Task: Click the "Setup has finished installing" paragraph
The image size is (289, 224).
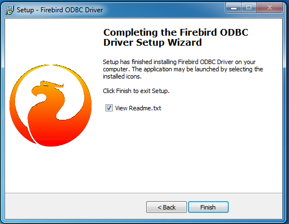Action: point(183,69)
